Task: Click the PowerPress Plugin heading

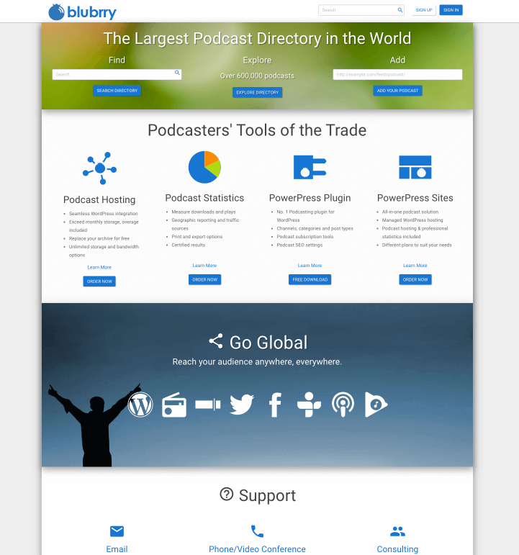Action: click(310, 198)
